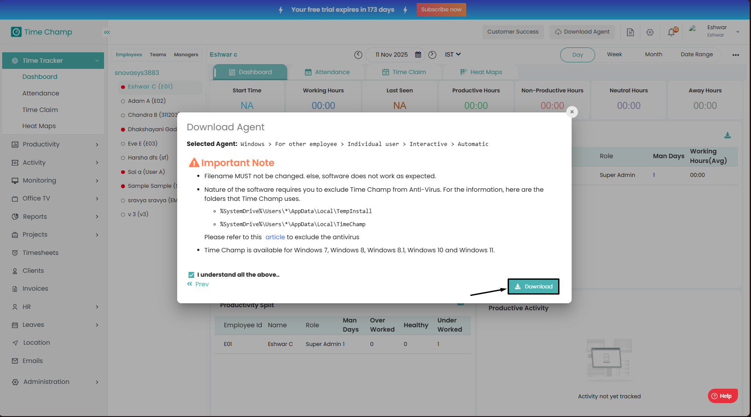Open the IST timezone dropdown
The height and width of the screenshot is (417, 751).
click(453, 54)
